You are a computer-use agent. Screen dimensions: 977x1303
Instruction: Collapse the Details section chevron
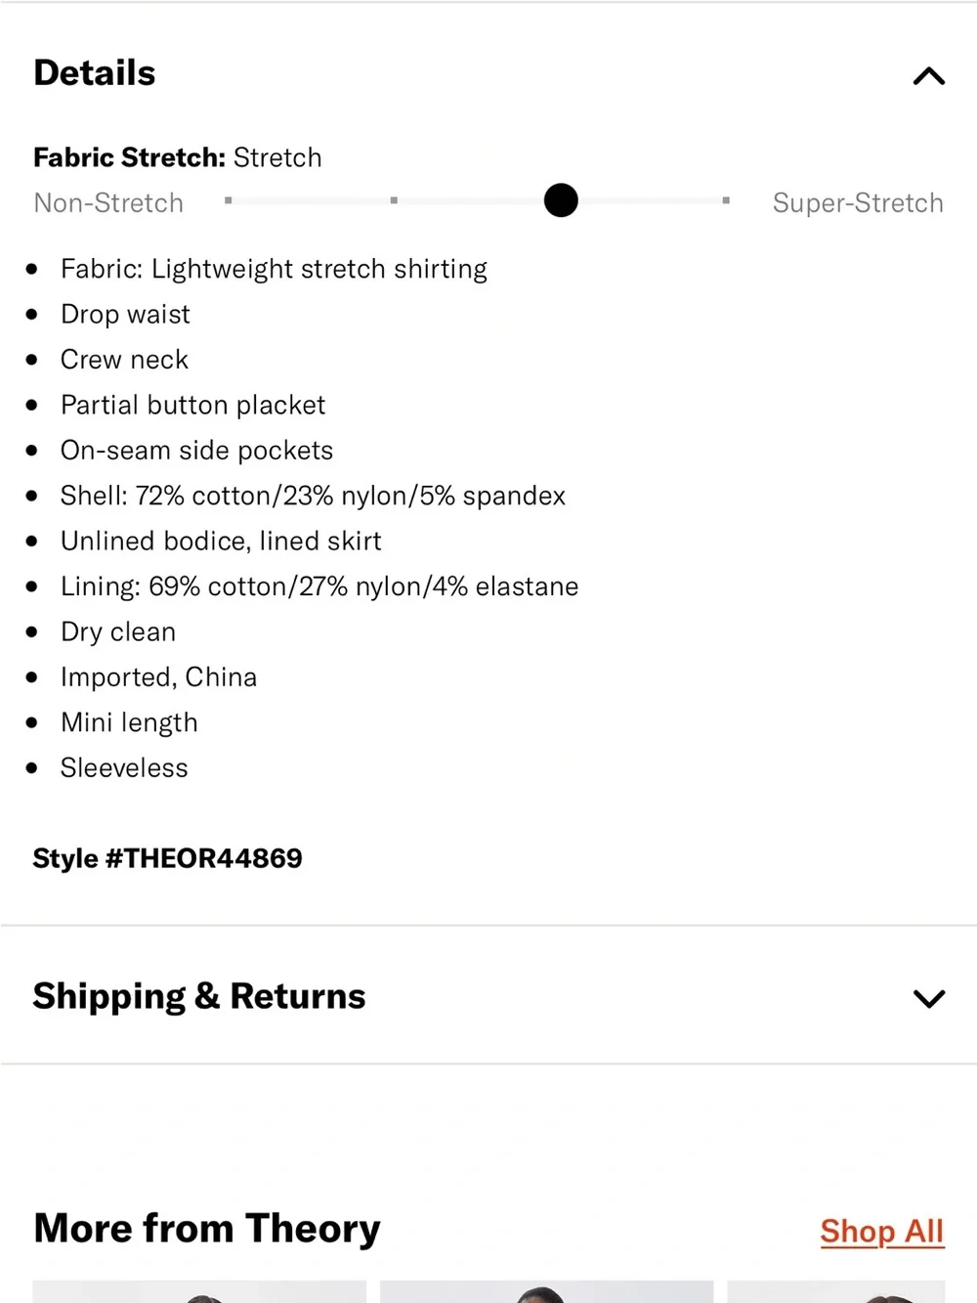[x=928, y=75]
